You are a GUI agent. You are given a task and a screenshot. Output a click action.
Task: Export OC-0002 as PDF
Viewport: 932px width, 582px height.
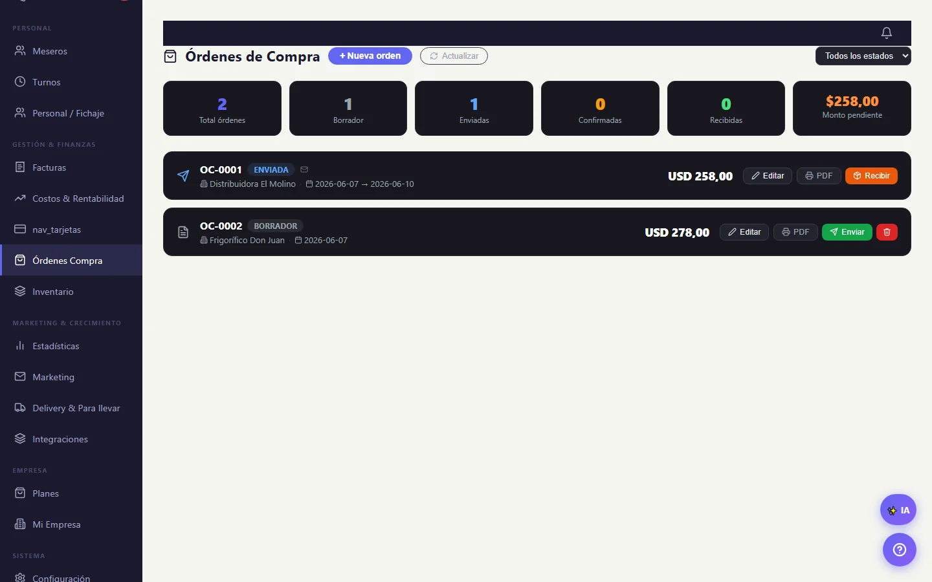[795, 232]
